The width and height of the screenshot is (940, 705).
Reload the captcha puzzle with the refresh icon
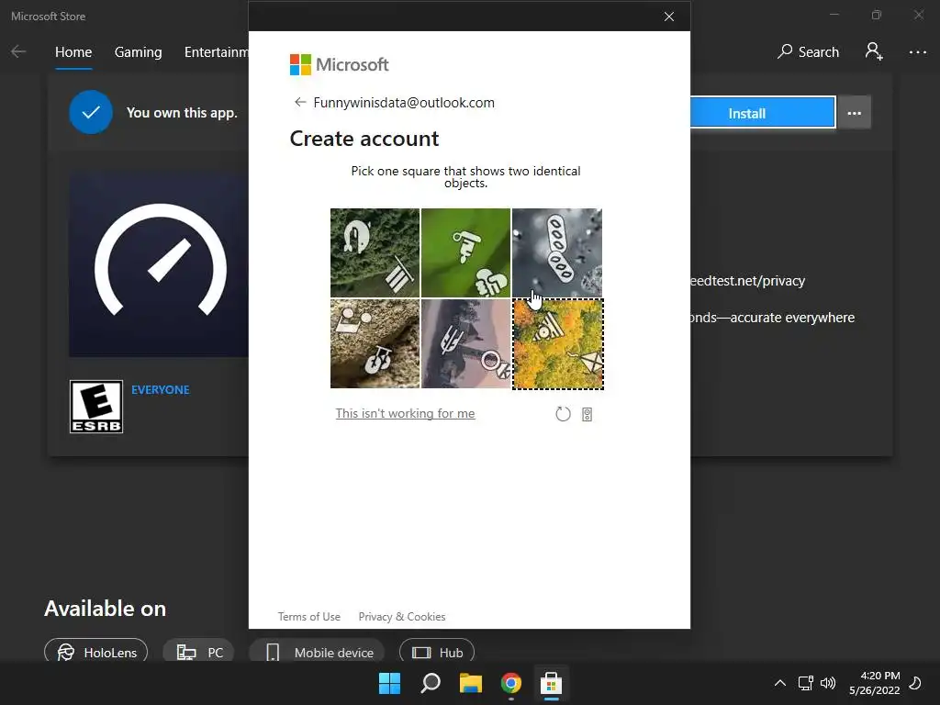[x=563, y=414]
